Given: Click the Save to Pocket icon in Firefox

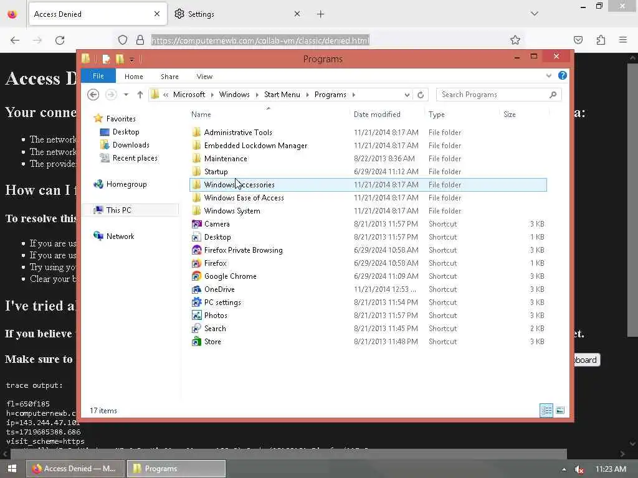Looking at the screenshot, I should tap(578, 40).
